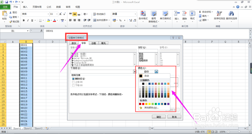The height and width of the screenshot is (134, 252).
Task: Open the 文件 file tab
Action: point(5,7)
